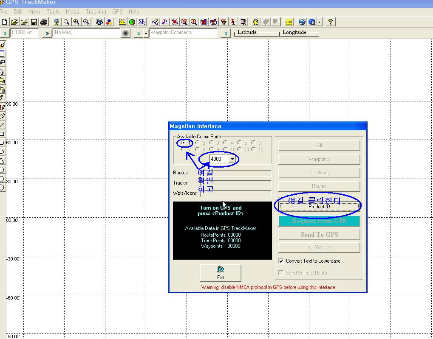
Task: Click the Save floppy disk icon
Action: [34, 22]
